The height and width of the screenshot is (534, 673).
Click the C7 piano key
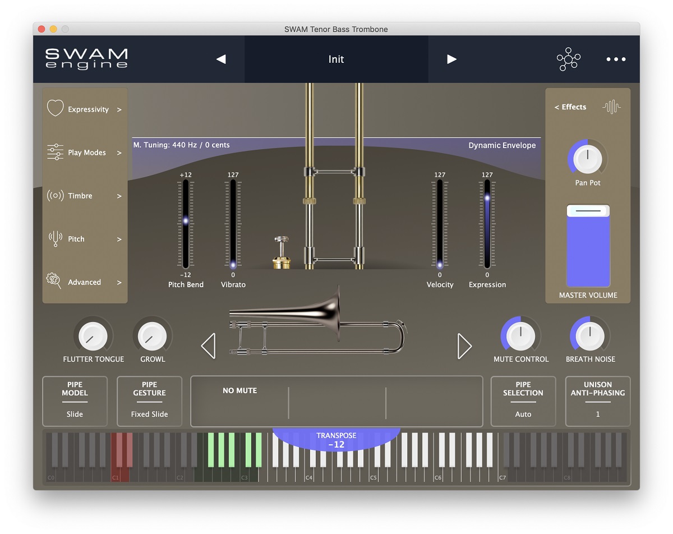[x=503, y=474]
